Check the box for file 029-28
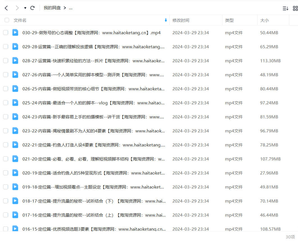 pyautogui.click(x=6, y=47)
